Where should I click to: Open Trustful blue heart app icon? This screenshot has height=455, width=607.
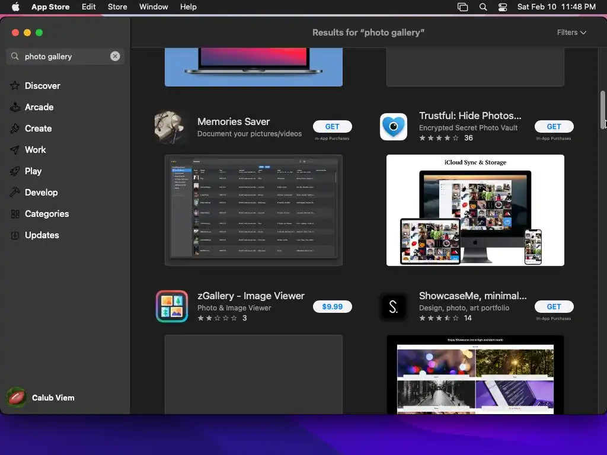tap(394, 127)
